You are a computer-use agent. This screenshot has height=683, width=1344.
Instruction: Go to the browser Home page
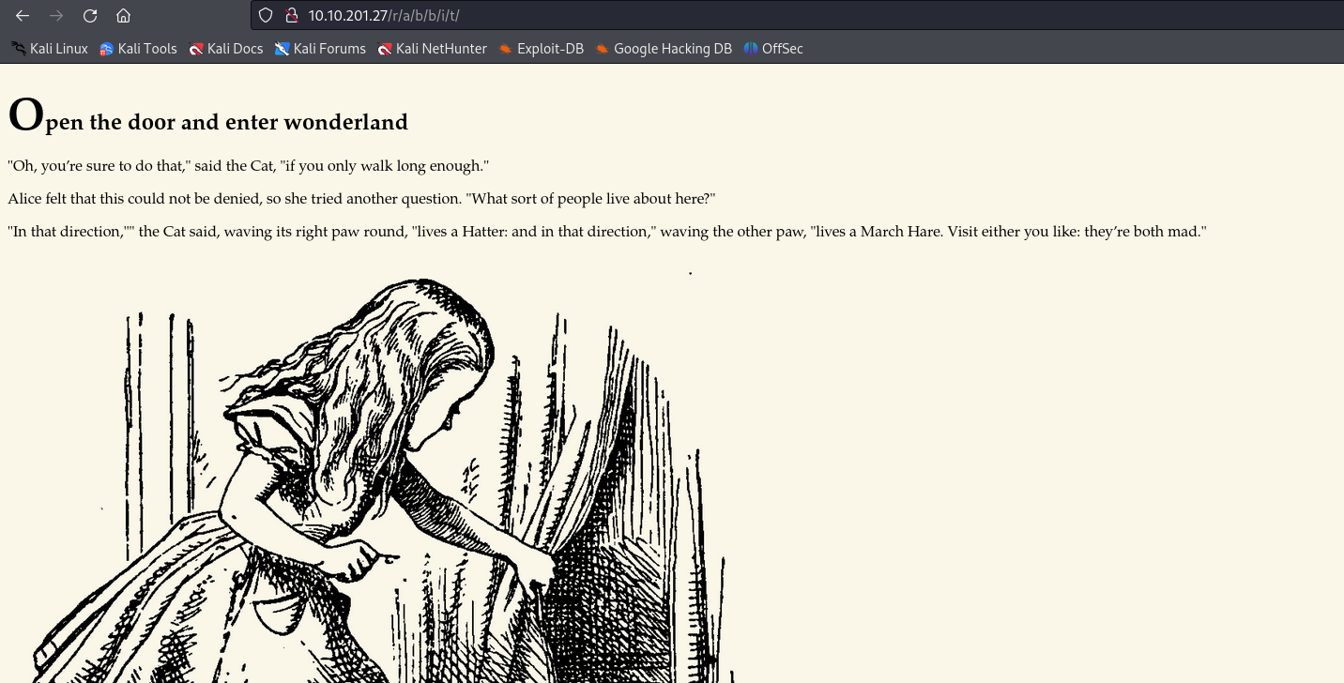[x=123, y=16]
